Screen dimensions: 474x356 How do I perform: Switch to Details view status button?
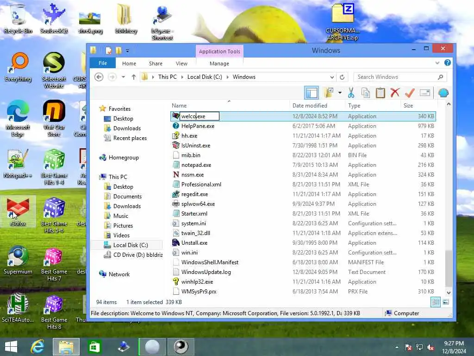pos(435,302)
